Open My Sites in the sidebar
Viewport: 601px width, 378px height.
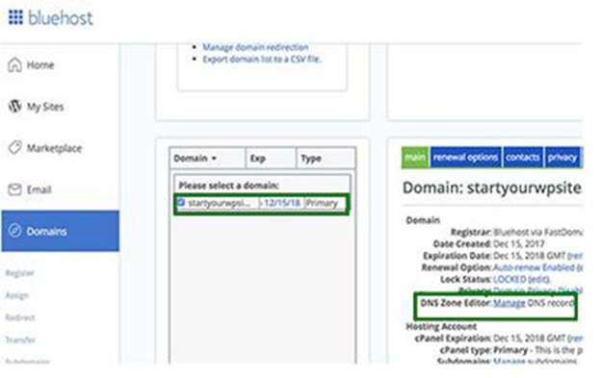[45, 107]
